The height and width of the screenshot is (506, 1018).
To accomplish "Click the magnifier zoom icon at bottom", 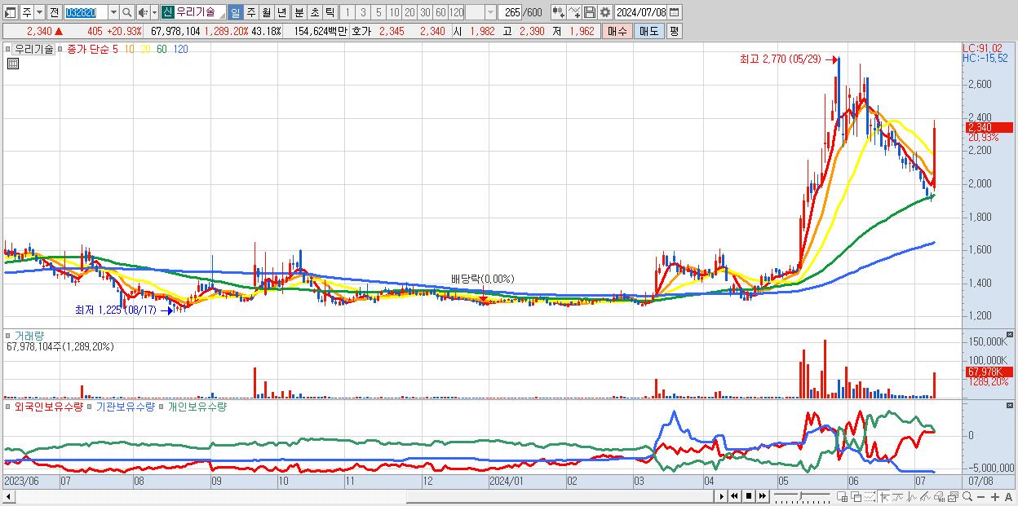I will (x=967, y=497).
